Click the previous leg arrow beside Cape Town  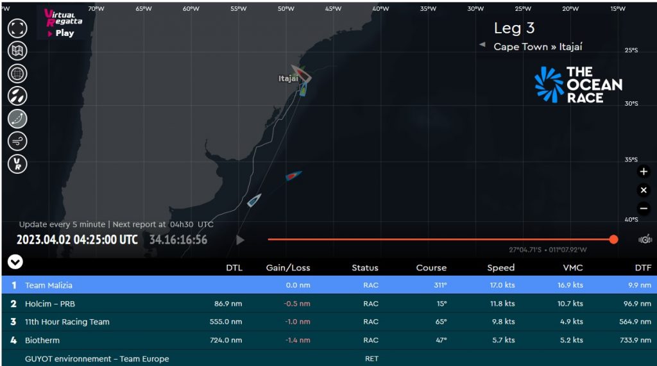(482, 45)
